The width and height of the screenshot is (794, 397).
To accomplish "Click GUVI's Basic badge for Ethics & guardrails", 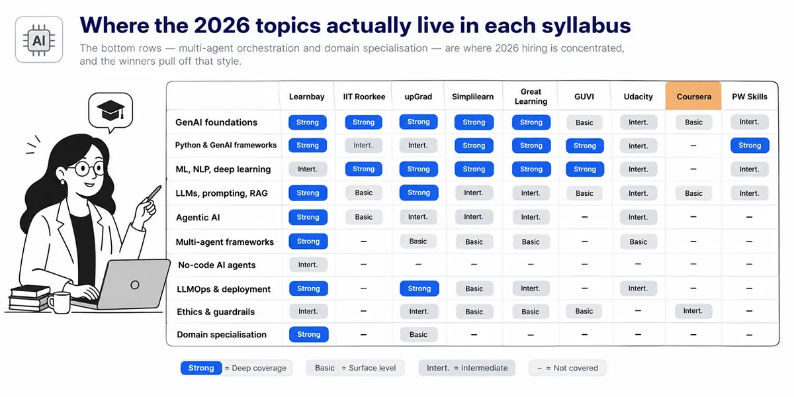I will pos(584,311).
